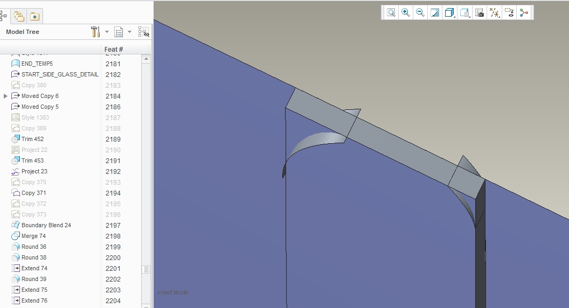Click the Extend 74 feature icon
Viewport: 569px width, 308px height.
pyautogui.click(x=15, y=268)
